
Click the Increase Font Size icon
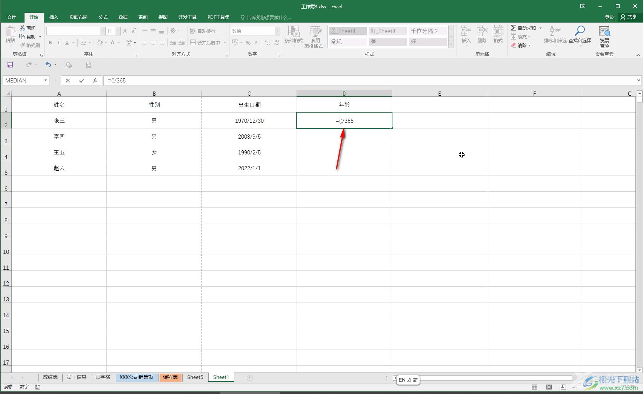click(125, 31)
